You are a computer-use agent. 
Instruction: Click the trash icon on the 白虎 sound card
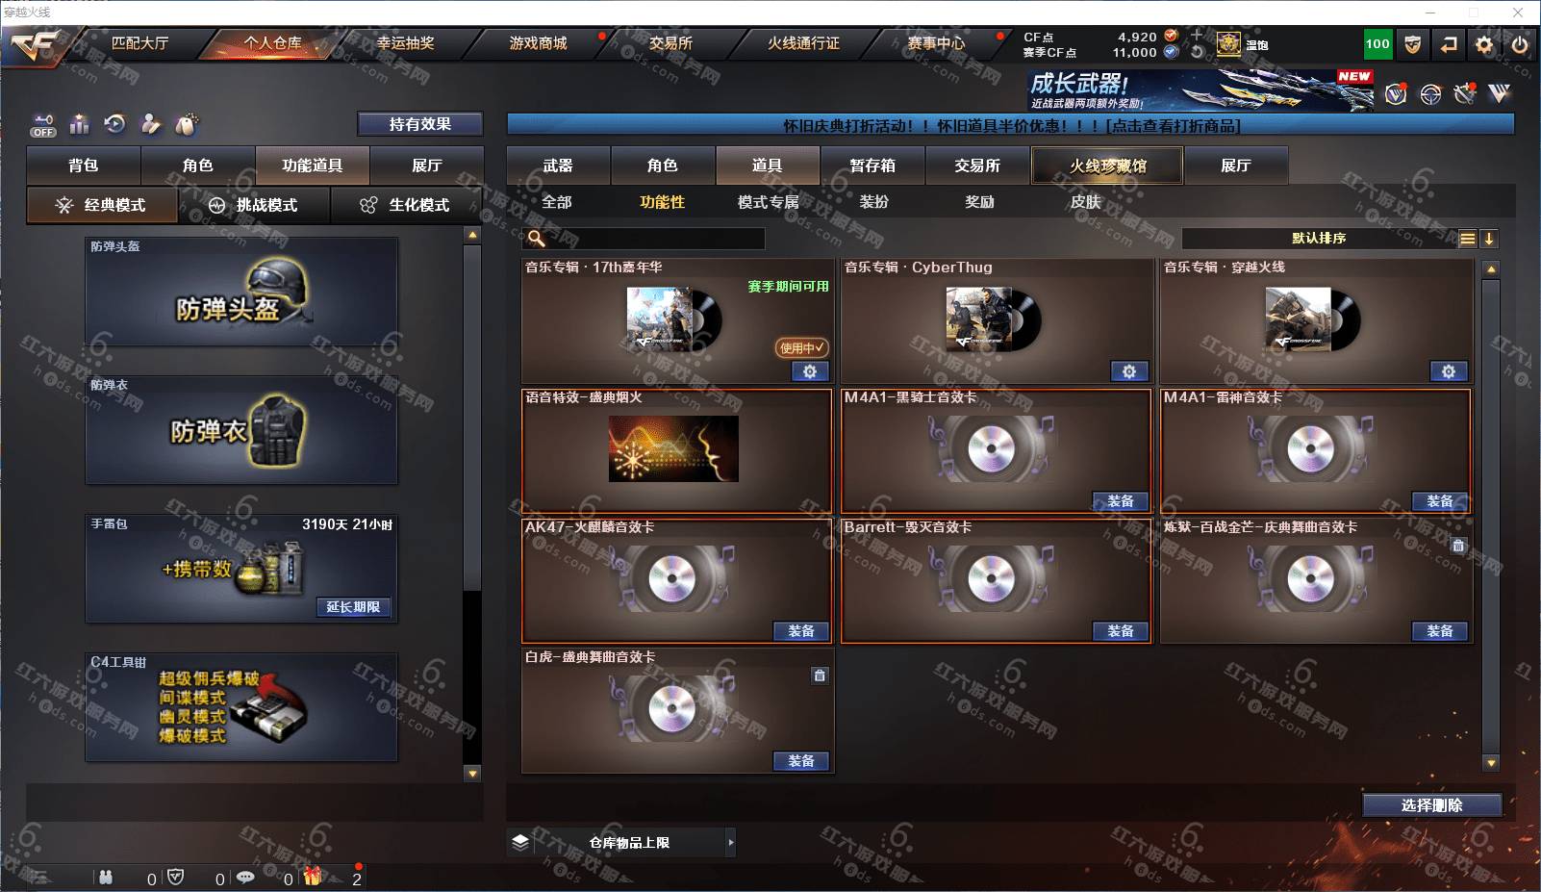tap(820, 675)
